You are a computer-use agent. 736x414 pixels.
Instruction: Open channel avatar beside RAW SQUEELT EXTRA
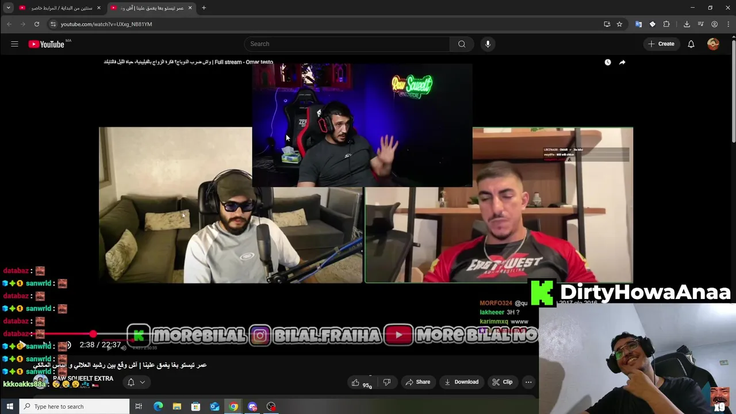pos(40,382)
